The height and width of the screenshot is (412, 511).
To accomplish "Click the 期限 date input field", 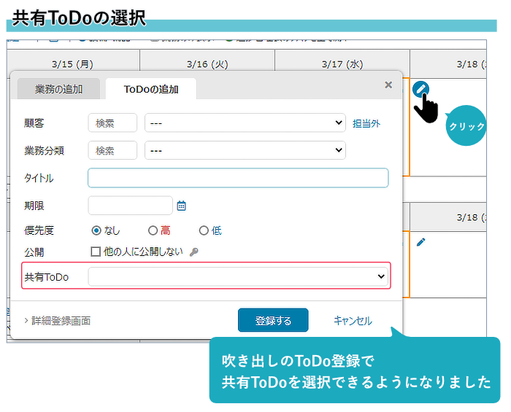I will 130,206.
